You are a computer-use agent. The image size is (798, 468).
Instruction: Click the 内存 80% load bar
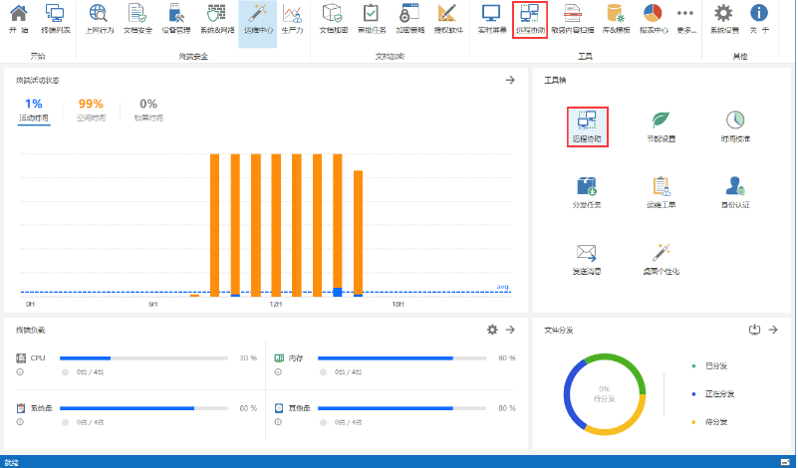(x=402, y=358)
